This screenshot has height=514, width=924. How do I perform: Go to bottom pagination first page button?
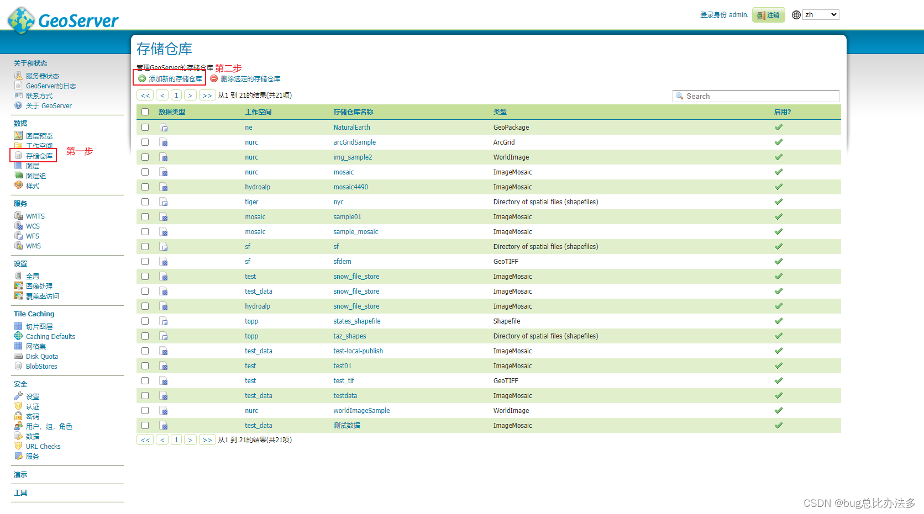coord(145,440)
